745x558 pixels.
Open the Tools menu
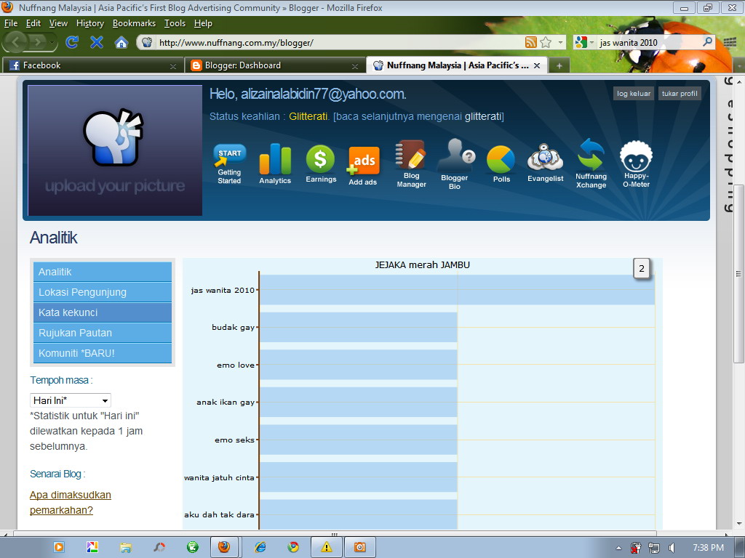(x=175, y=23)
